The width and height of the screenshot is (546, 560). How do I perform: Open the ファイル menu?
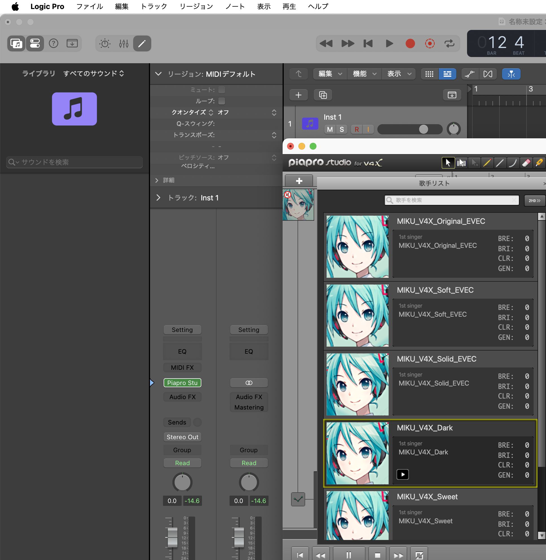[x=89, y=6]
